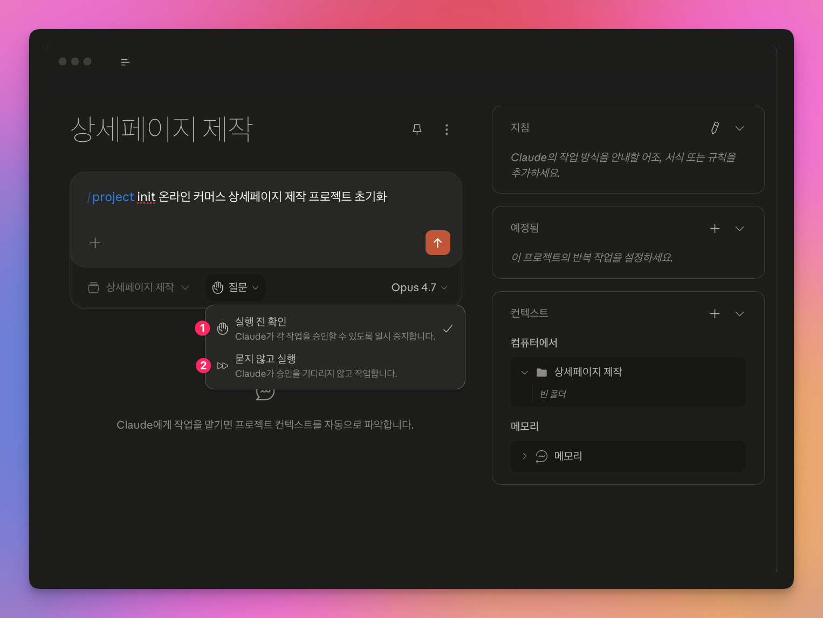Collapse the 컨텍스트 panel chevron
The image size is (823, 618).
(739, 313)
